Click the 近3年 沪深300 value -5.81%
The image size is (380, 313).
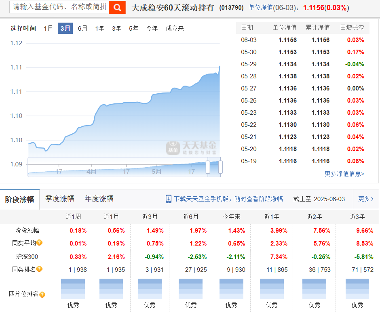tap(364, 256)
